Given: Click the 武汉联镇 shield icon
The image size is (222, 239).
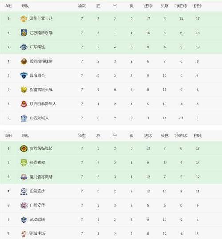Looking at the screenshot, I should 24,219.
